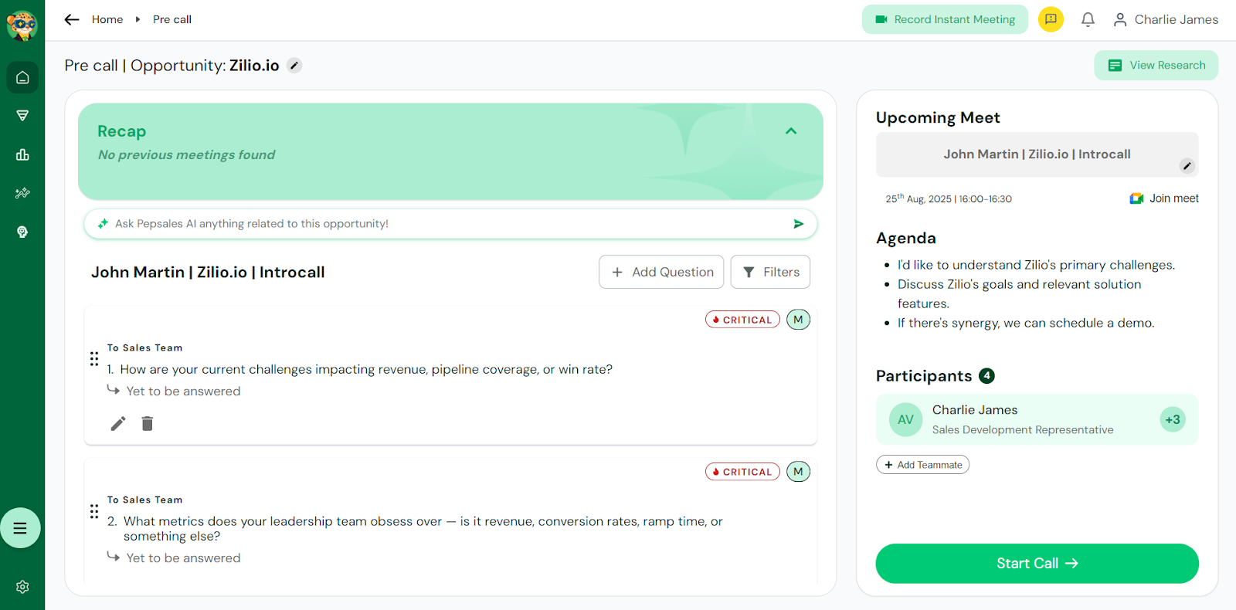
Task: Click the Start Call button
Action: (x=1037, y=564)
